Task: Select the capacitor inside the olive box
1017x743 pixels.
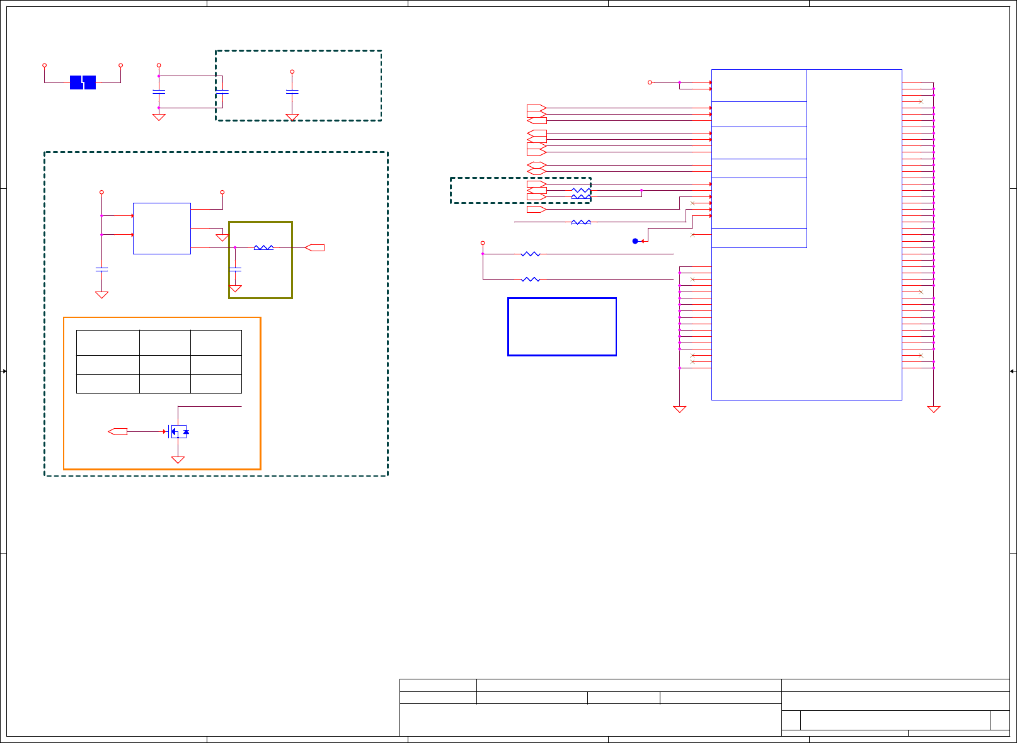Action: pos(235,269)
